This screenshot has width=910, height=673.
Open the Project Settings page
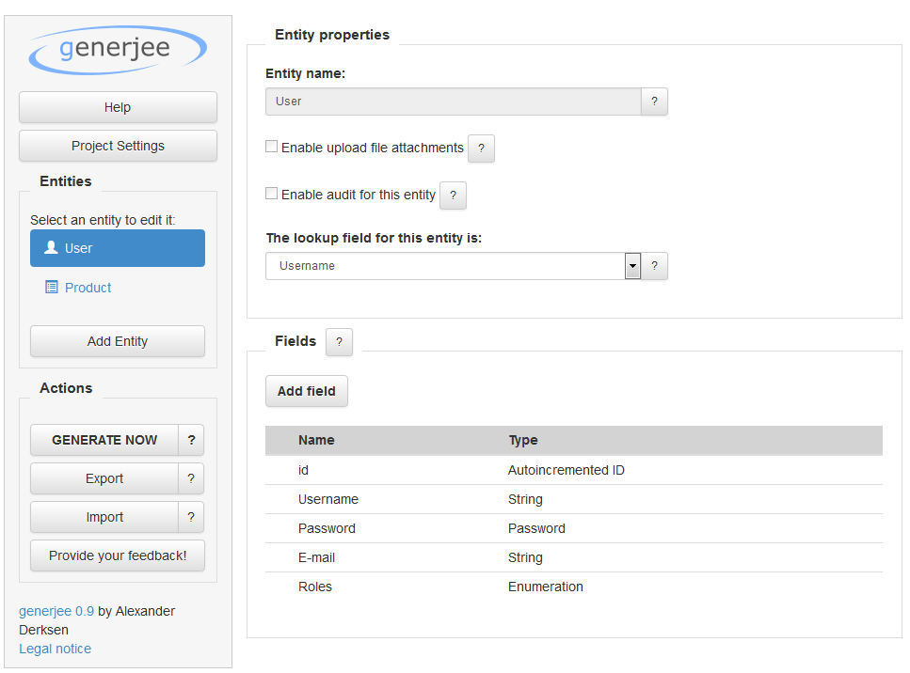pos(118,146)
